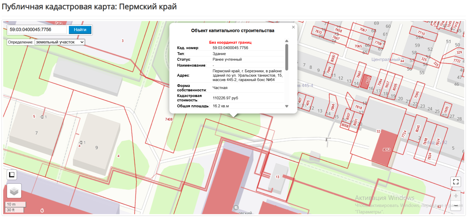Click the 10 m scale bar
The height and width of the screenshot is (217, 468).
tap(15, 204)
